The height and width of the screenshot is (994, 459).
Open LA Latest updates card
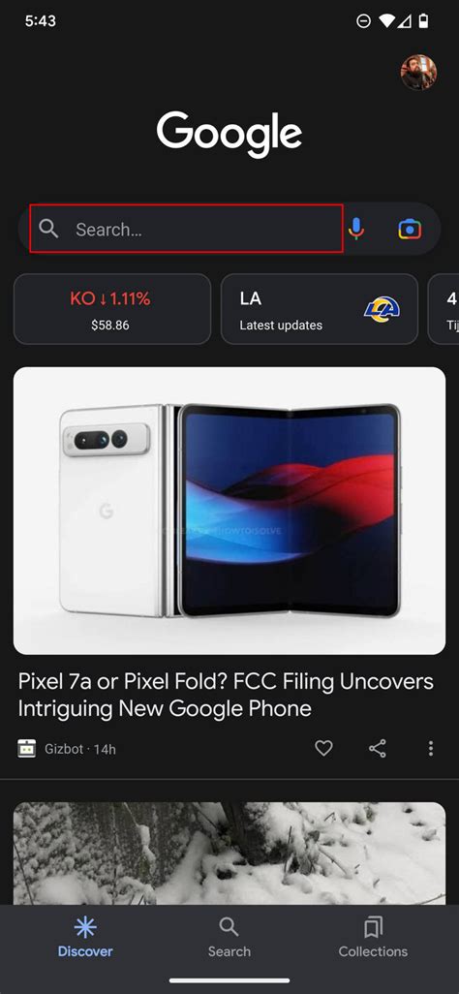[320, 309]
